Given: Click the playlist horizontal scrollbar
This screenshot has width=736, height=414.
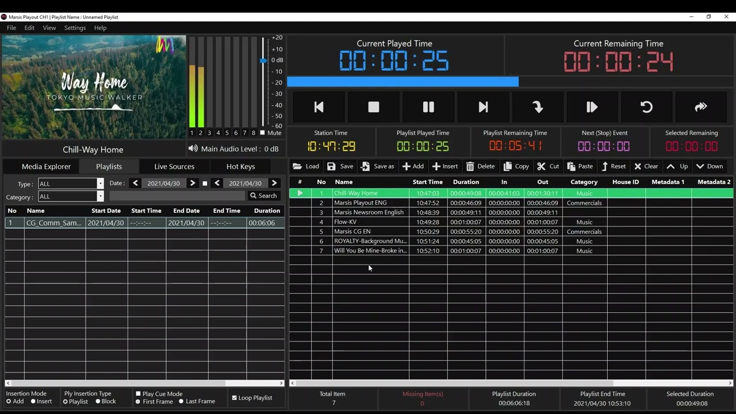Looking at the screenshot, I should point(454,383).
